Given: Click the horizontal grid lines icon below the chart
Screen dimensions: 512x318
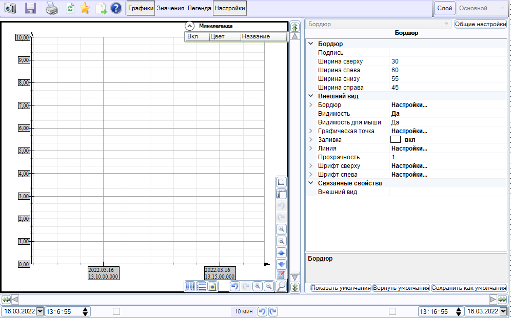Looking at the screenshot, I should [201, 286].
